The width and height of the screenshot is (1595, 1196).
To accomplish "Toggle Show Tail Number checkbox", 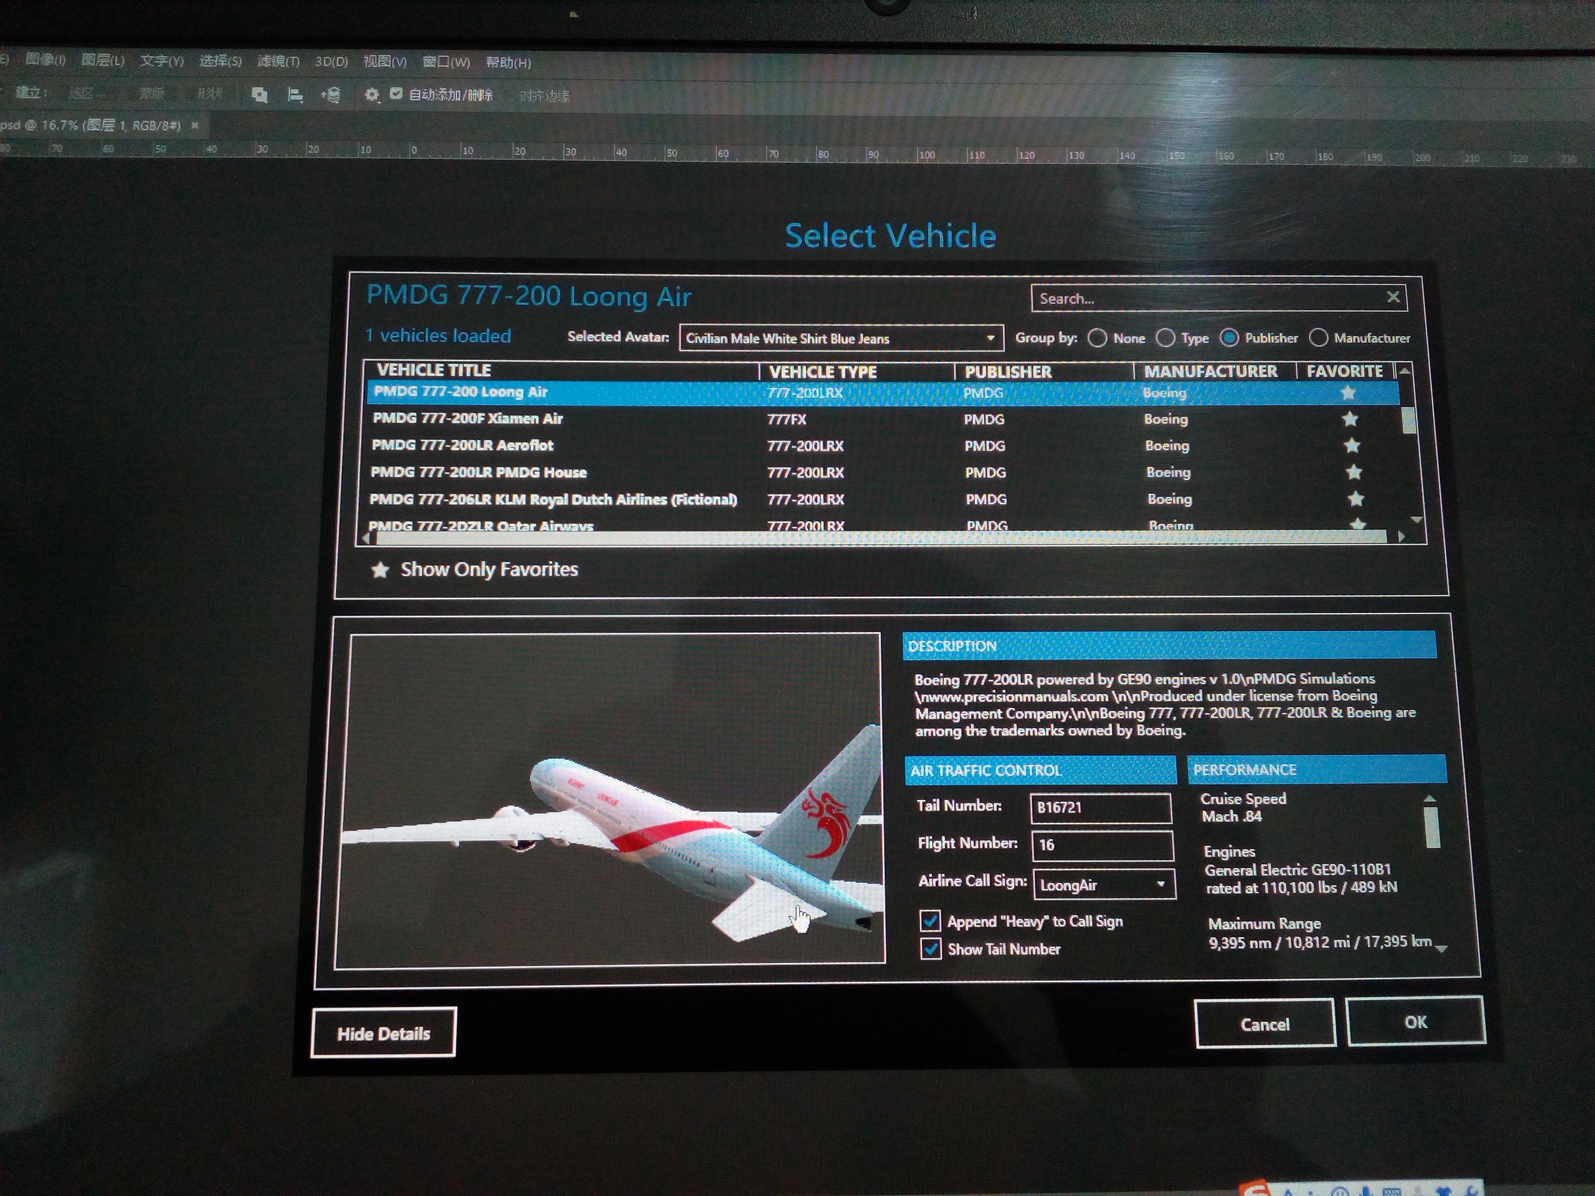I will (931, 949).
